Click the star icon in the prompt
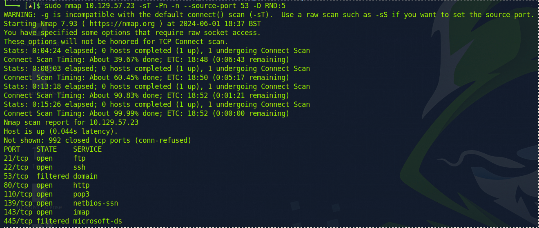The height and width of the screenshot is (228, 539). point(30,6)
